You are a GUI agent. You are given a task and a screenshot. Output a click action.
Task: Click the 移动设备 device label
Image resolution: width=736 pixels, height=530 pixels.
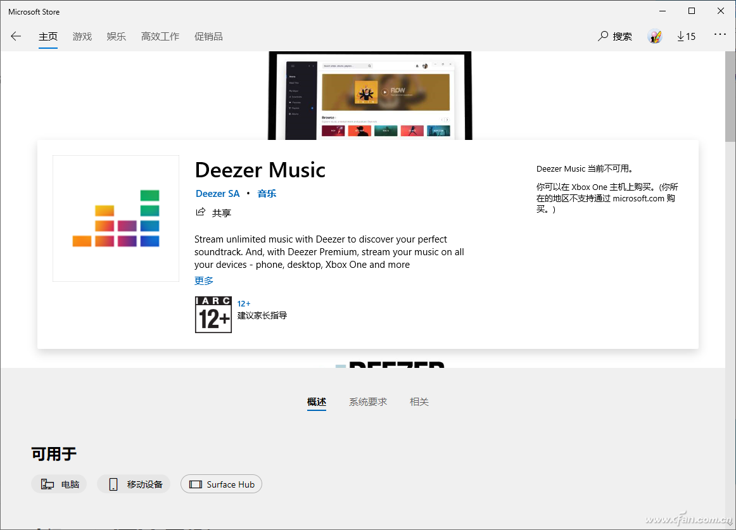click(144, 484)
